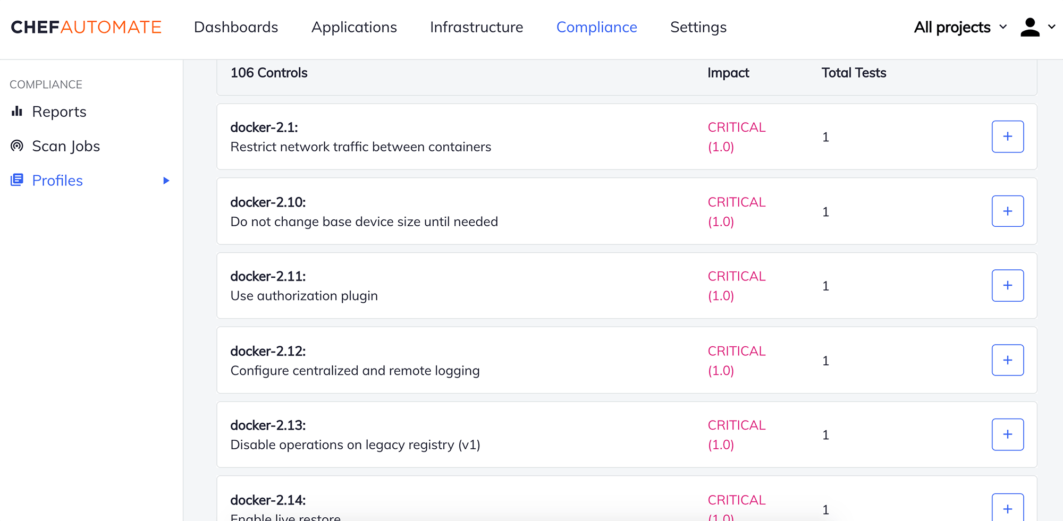Expand the Profiles submenu arrow
This screenshot has height=521, width=1063.
(166, 181)
